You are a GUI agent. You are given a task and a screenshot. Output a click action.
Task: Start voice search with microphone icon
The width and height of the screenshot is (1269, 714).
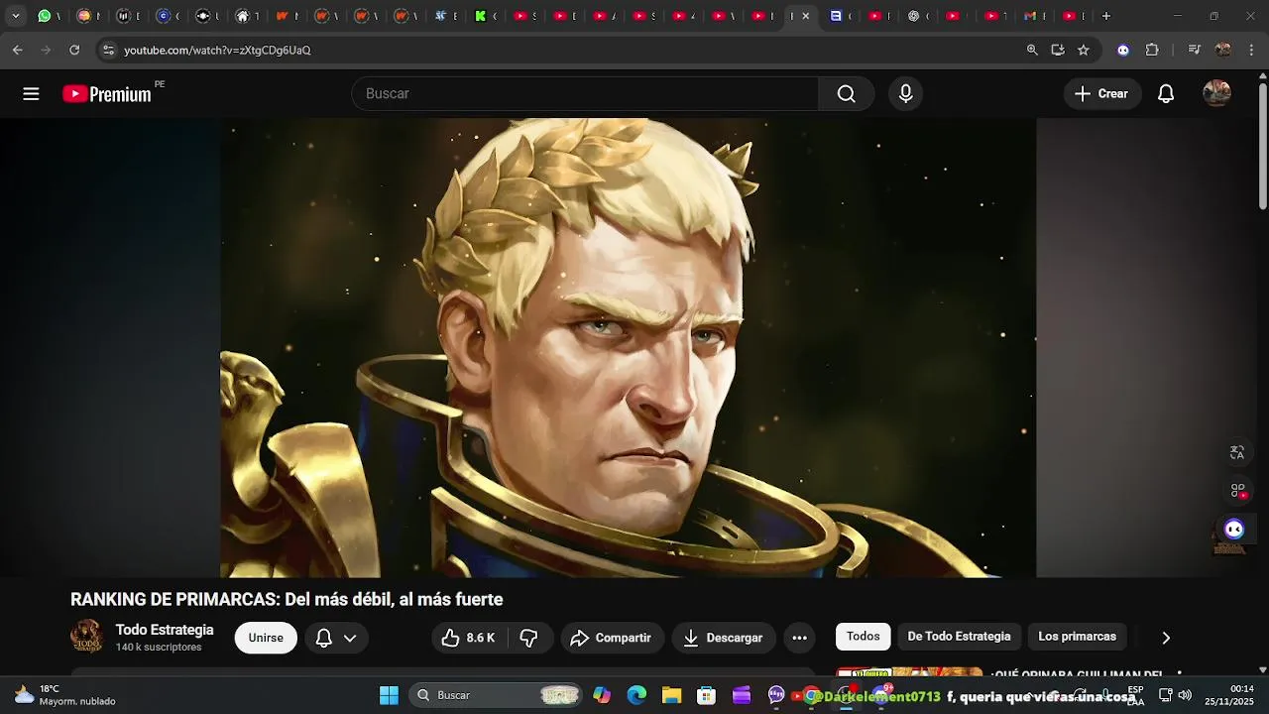click(905, 93)
